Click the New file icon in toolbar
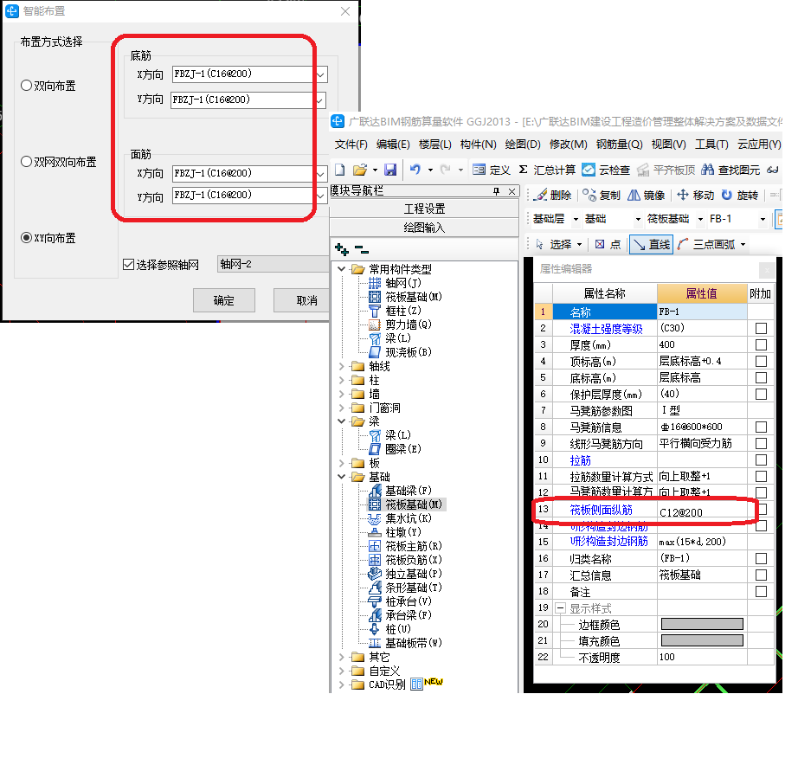The image size is (798, 784). 339,170
